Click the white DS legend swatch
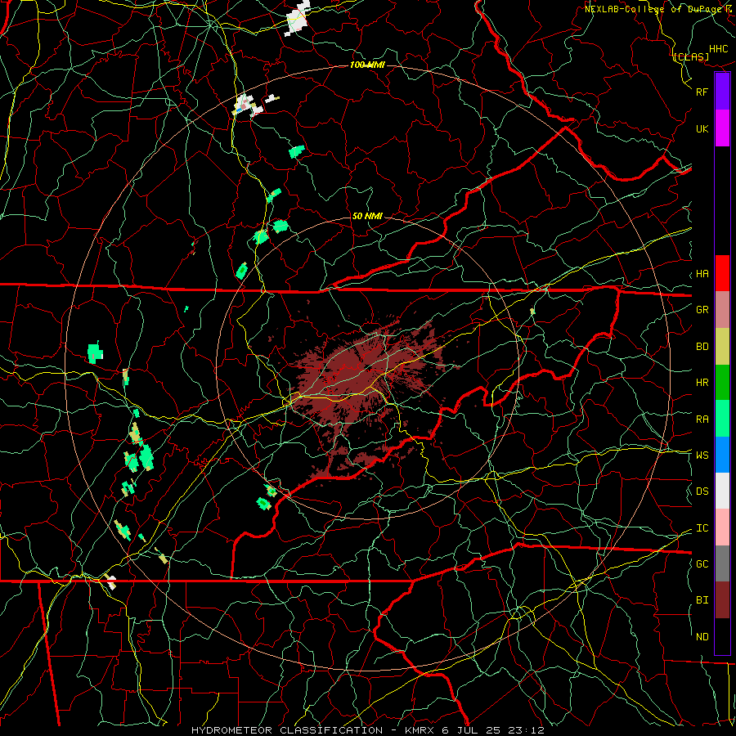 (x=722, y=491)
